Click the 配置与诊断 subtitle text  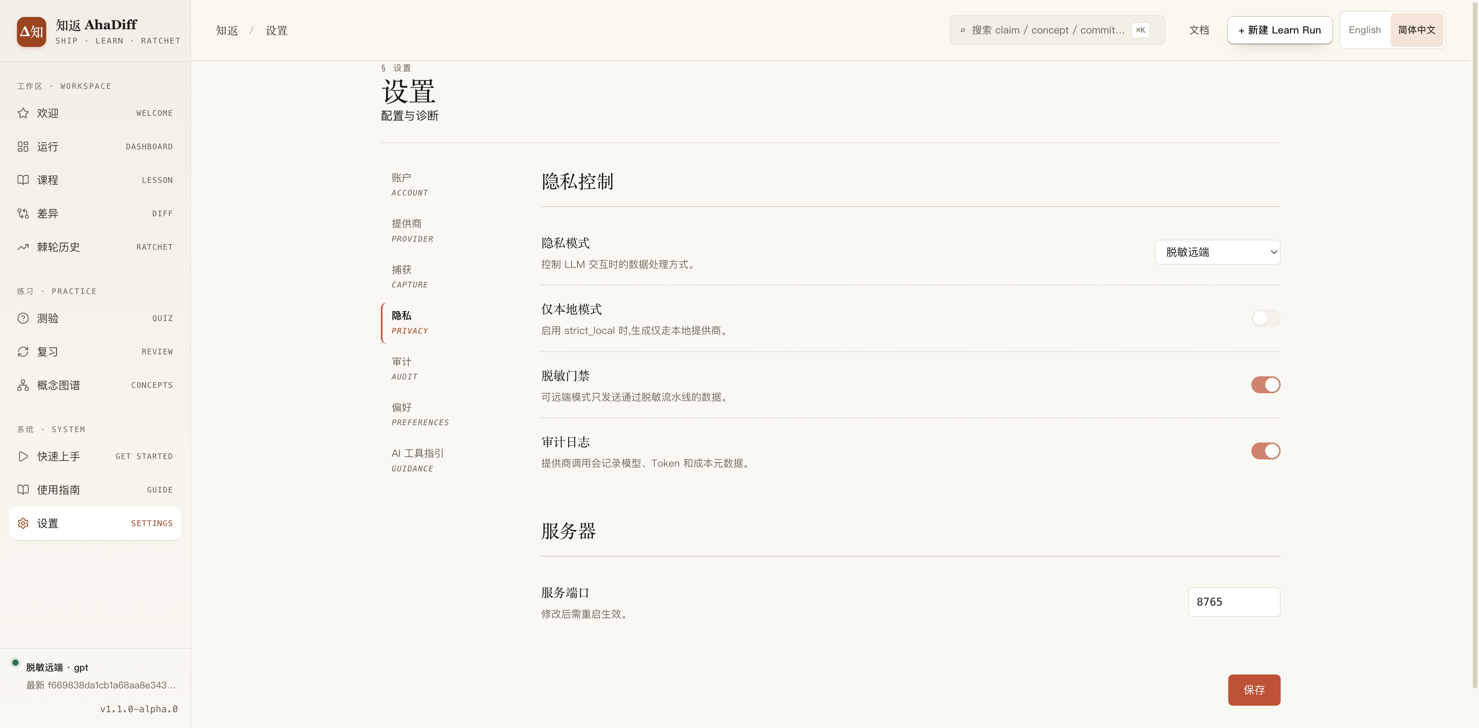click(409, 115)
